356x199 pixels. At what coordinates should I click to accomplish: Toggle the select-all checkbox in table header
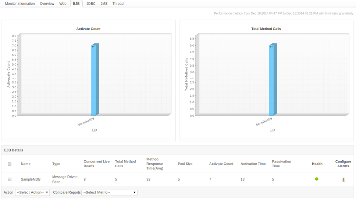pos(10,164)
